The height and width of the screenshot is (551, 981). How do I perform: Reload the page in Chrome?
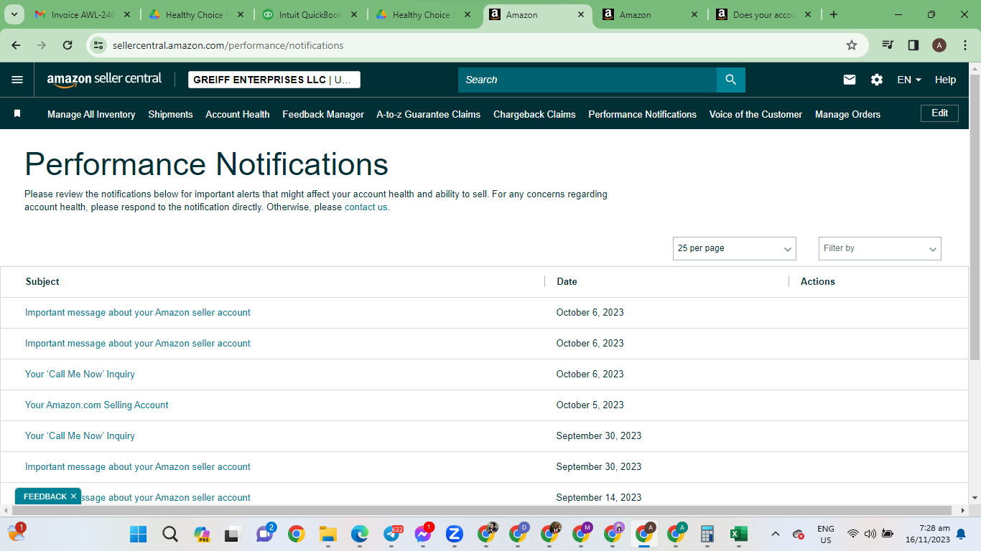tap(68, 45)
